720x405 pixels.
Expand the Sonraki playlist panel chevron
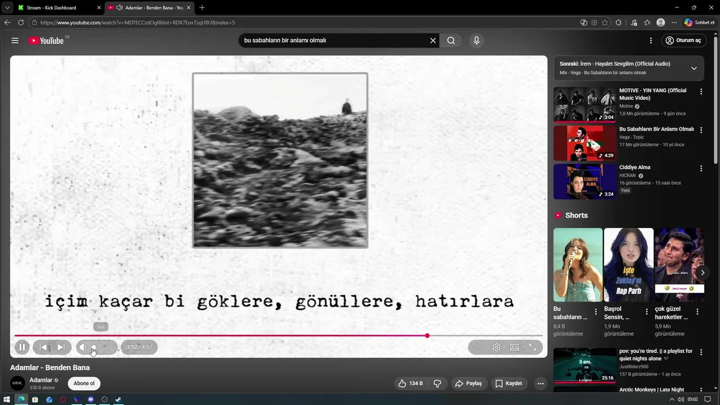[694, 68]
